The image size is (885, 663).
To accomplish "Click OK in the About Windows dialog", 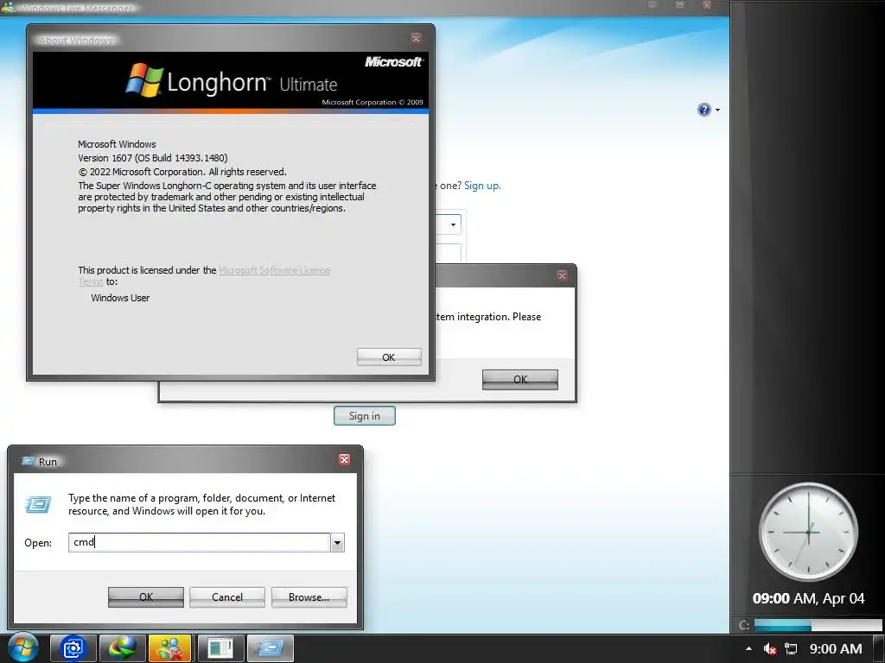I will (389, 357).
